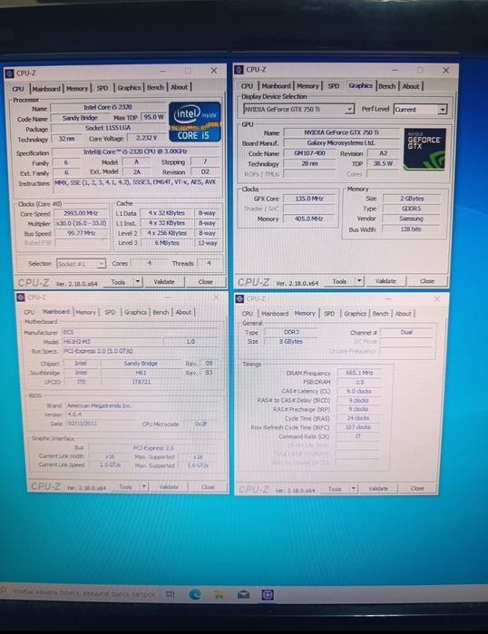Screen dimensions: 488x634
Task: Click the Bus Width value '128 bits'
Action: 411,229
